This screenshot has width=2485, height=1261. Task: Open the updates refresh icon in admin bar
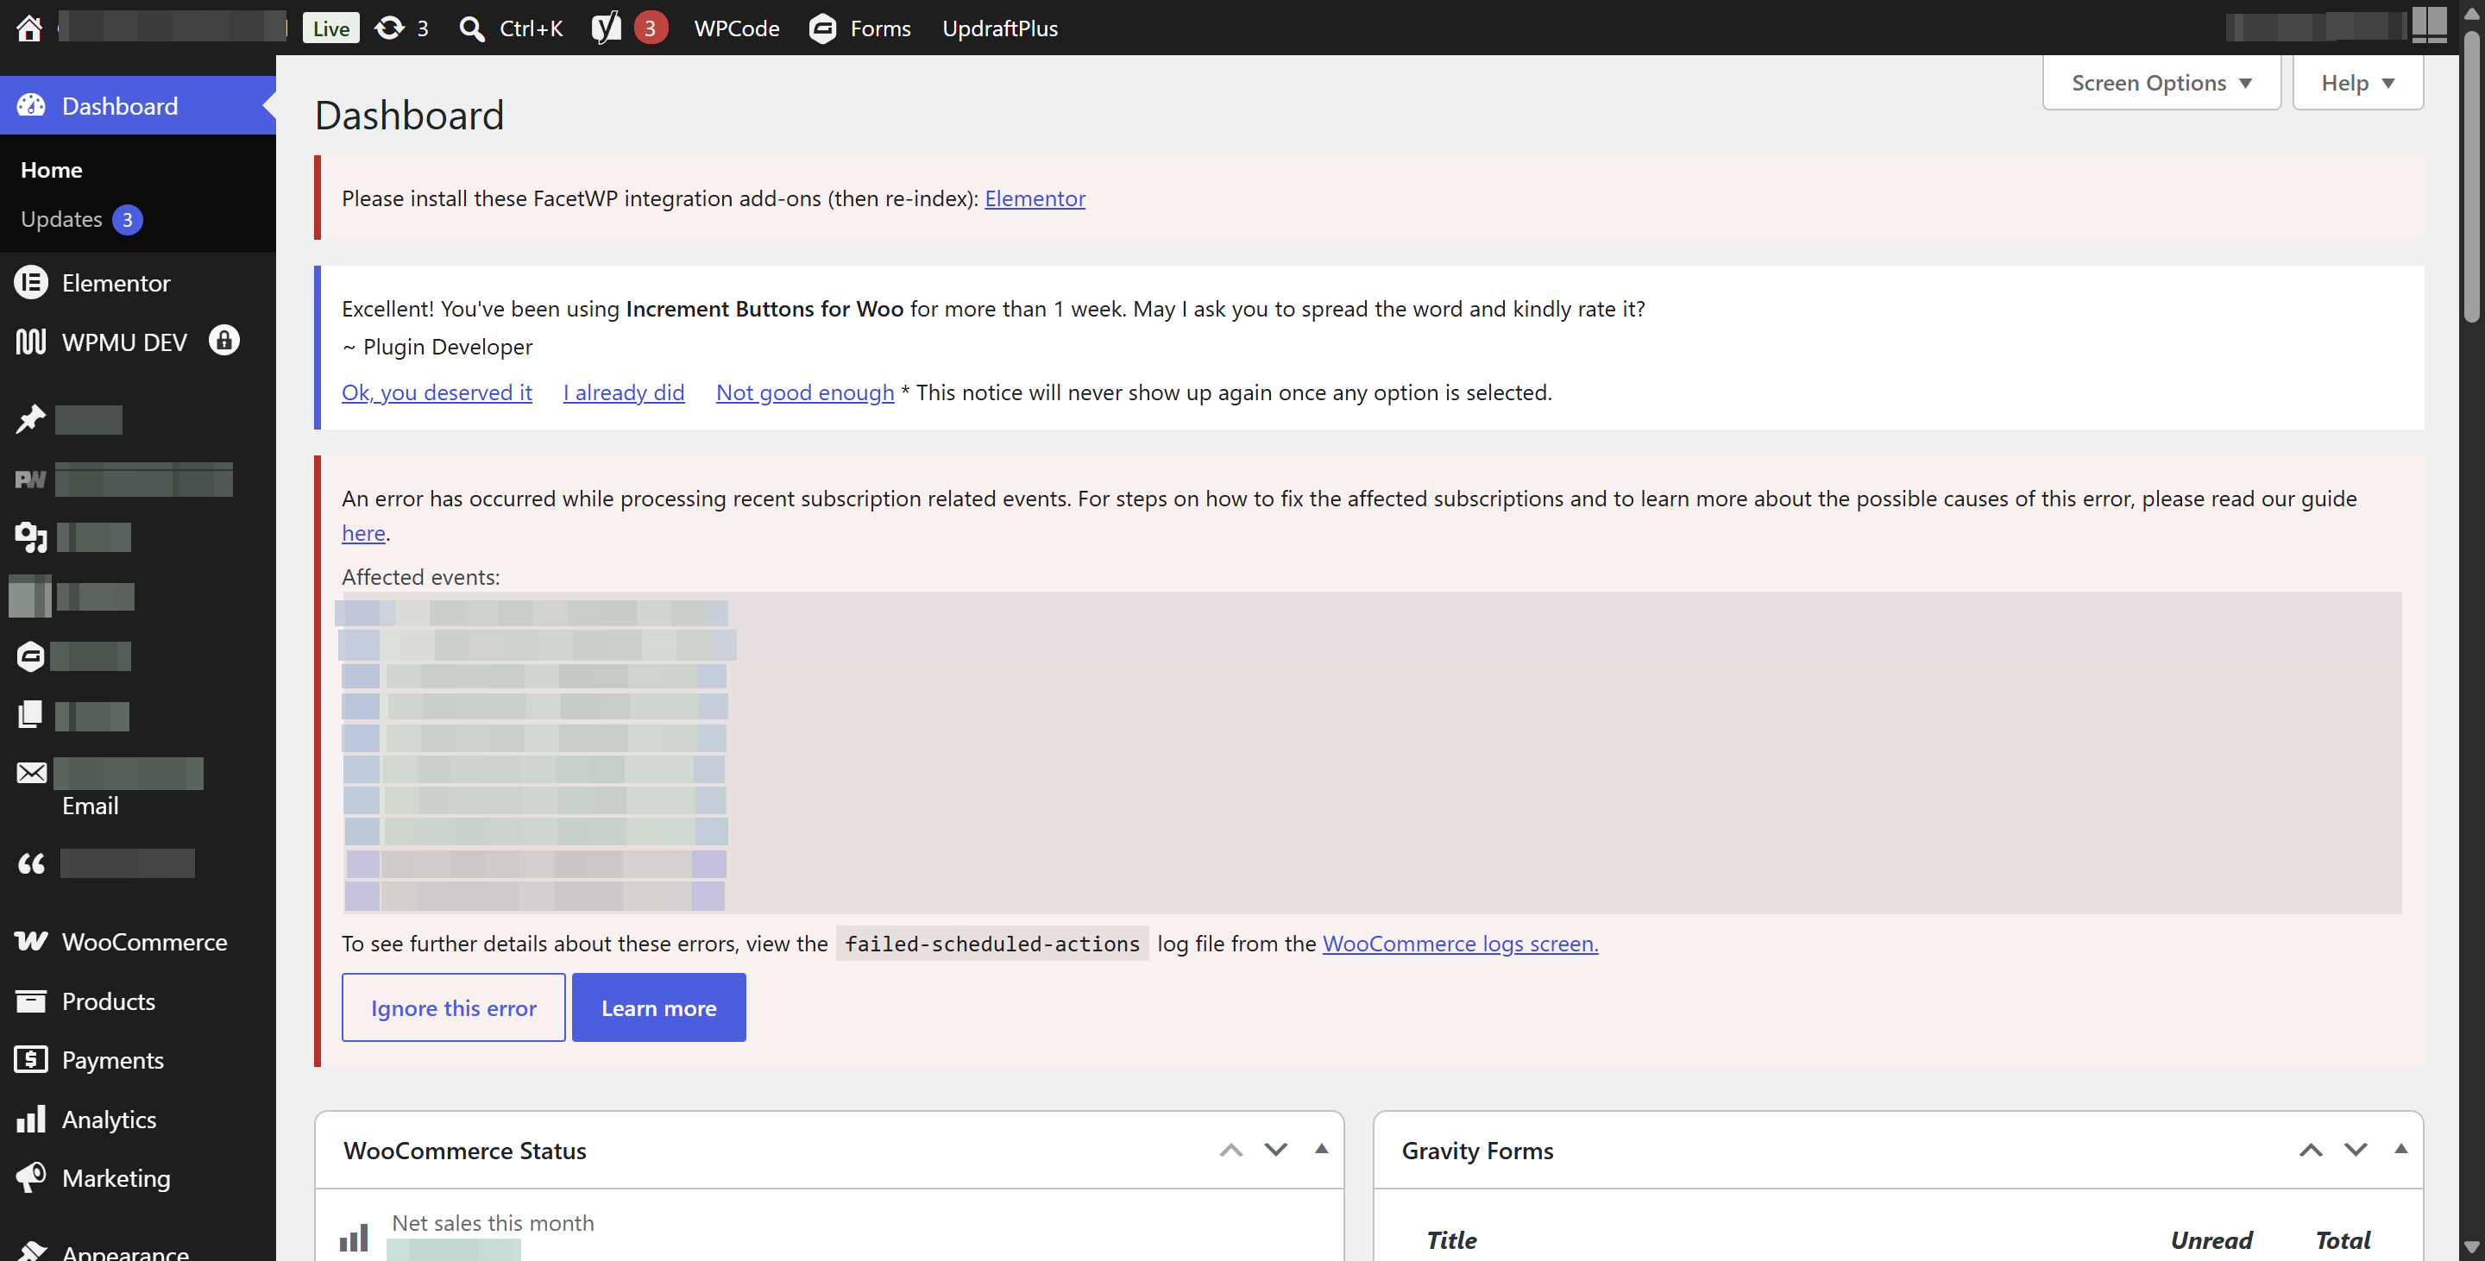[389, 28]
